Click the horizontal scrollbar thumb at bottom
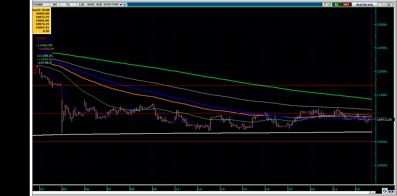This screenshot has width=397, height=196. click(x=370, y=192)
